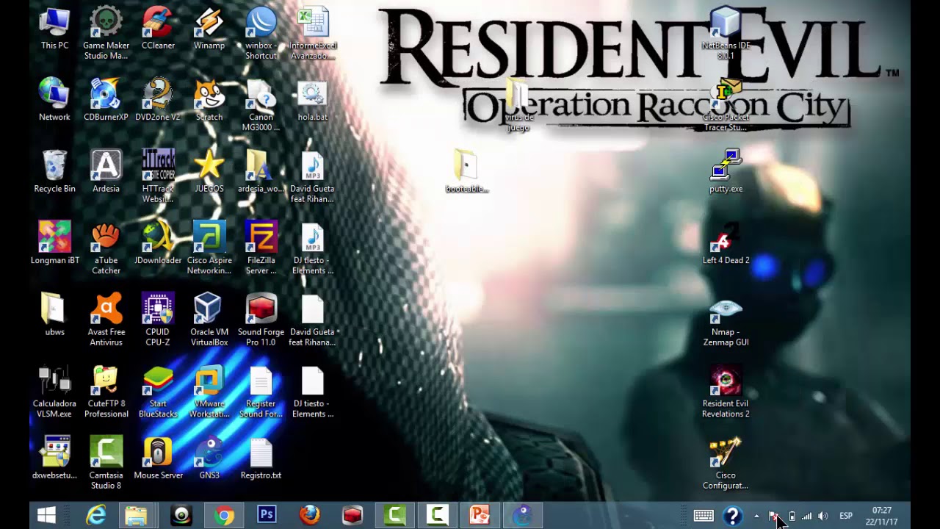Open the GNS3 desktop shortcut
The image size is (940, 529).
pyautogui.click(x=209, y=458)
